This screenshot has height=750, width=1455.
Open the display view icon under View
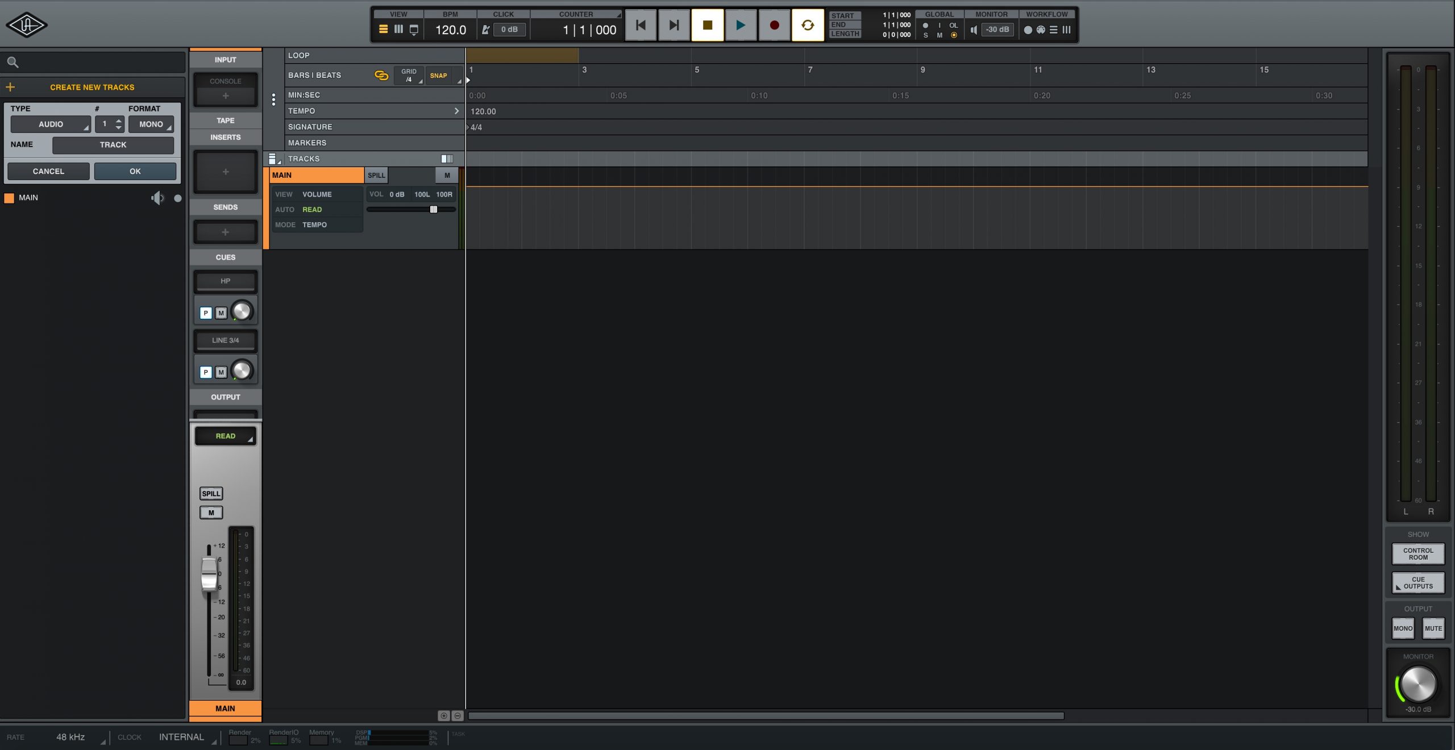click(414, 30)
